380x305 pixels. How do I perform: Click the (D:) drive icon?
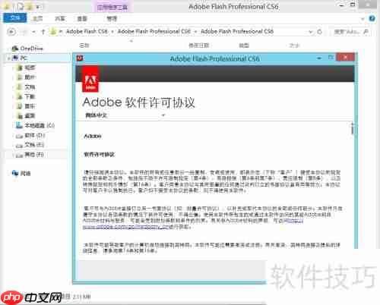pyautogui.click(x=19, y=136)
